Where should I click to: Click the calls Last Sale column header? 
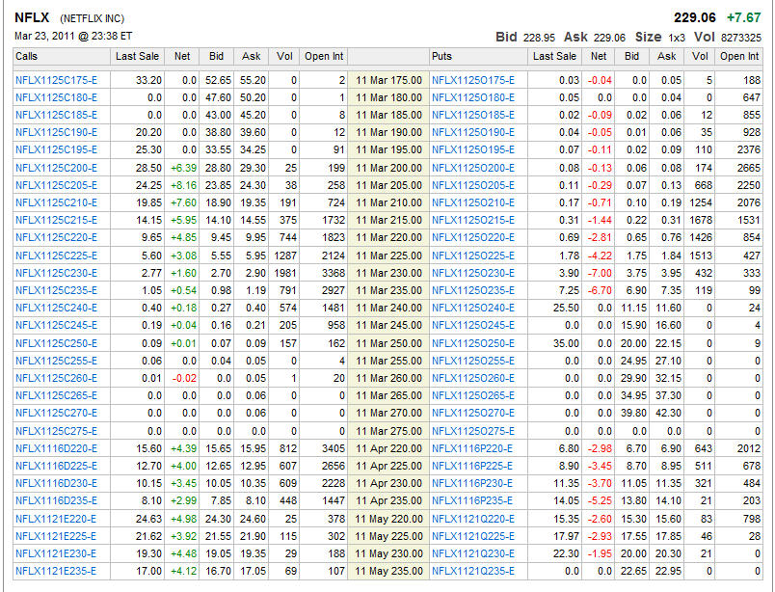[139, 56]
